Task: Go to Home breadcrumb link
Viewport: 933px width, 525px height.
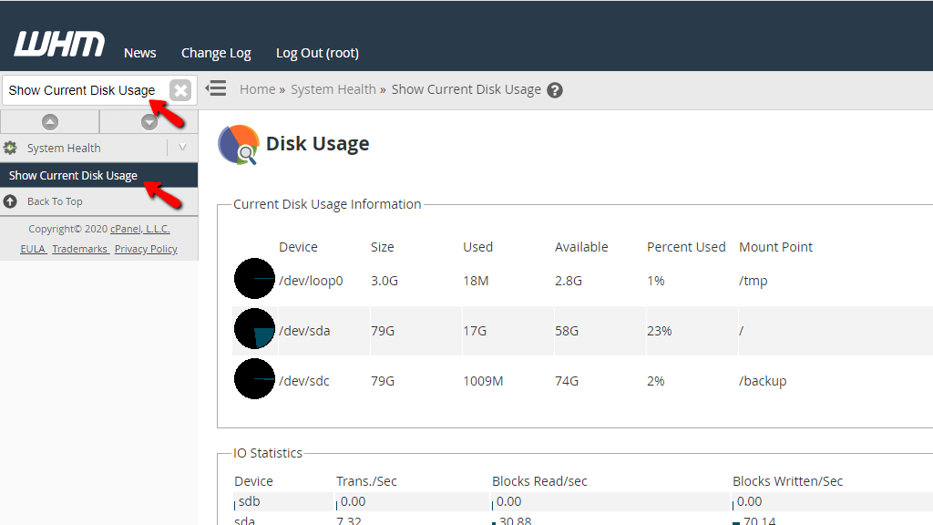Action: [x=258, y=89]
